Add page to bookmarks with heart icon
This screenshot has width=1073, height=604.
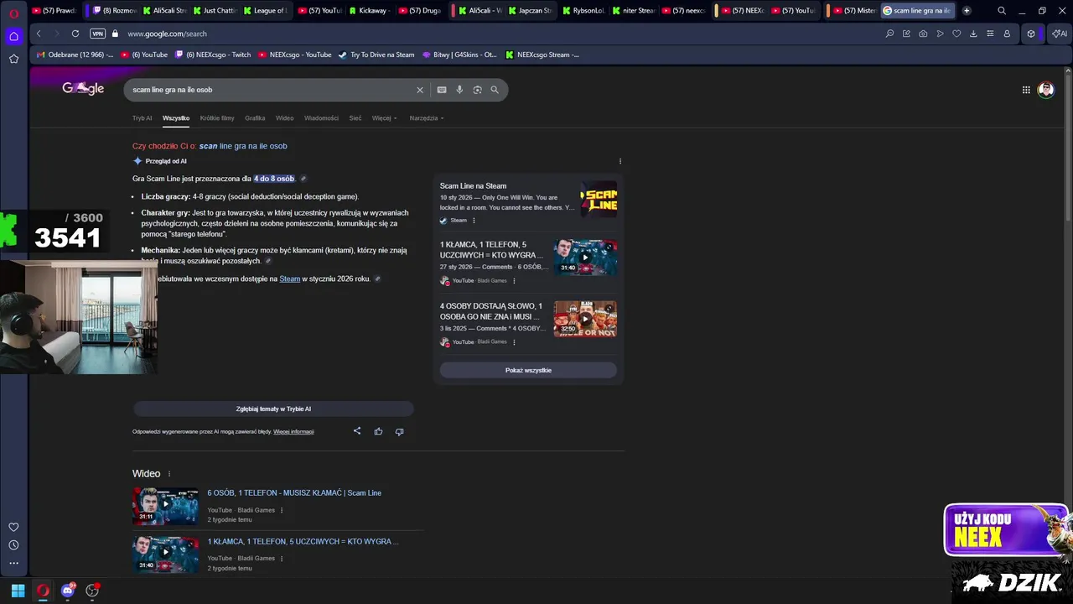click(x=956, y=34)
